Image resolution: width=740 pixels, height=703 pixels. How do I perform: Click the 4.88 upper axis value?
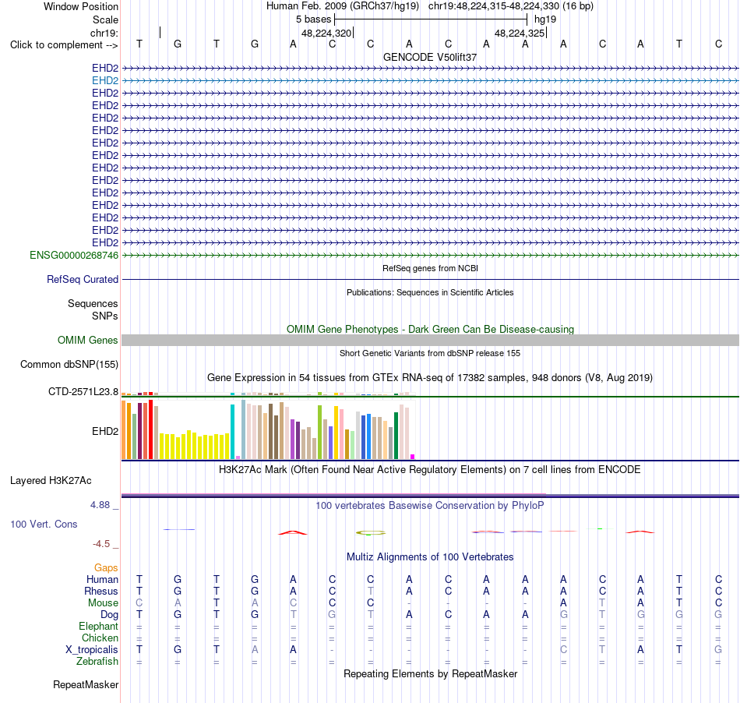tap(100, 505)
